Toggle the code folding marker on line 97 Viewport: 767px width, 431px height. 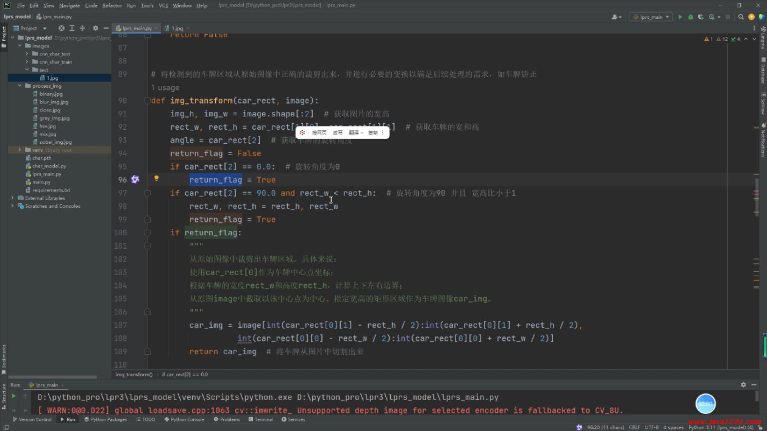click(x=147, y=193)
